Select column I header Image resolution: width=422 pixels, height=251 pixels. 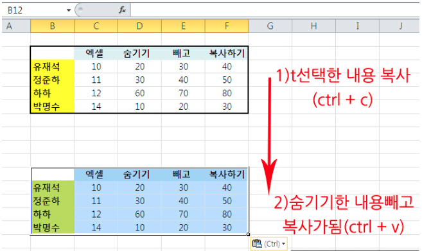click(x=357, y=26)
